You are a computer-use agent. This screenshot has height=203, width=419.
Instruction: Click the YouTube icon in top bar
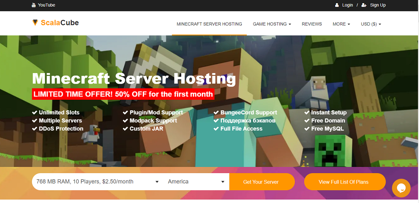[34, 5]
